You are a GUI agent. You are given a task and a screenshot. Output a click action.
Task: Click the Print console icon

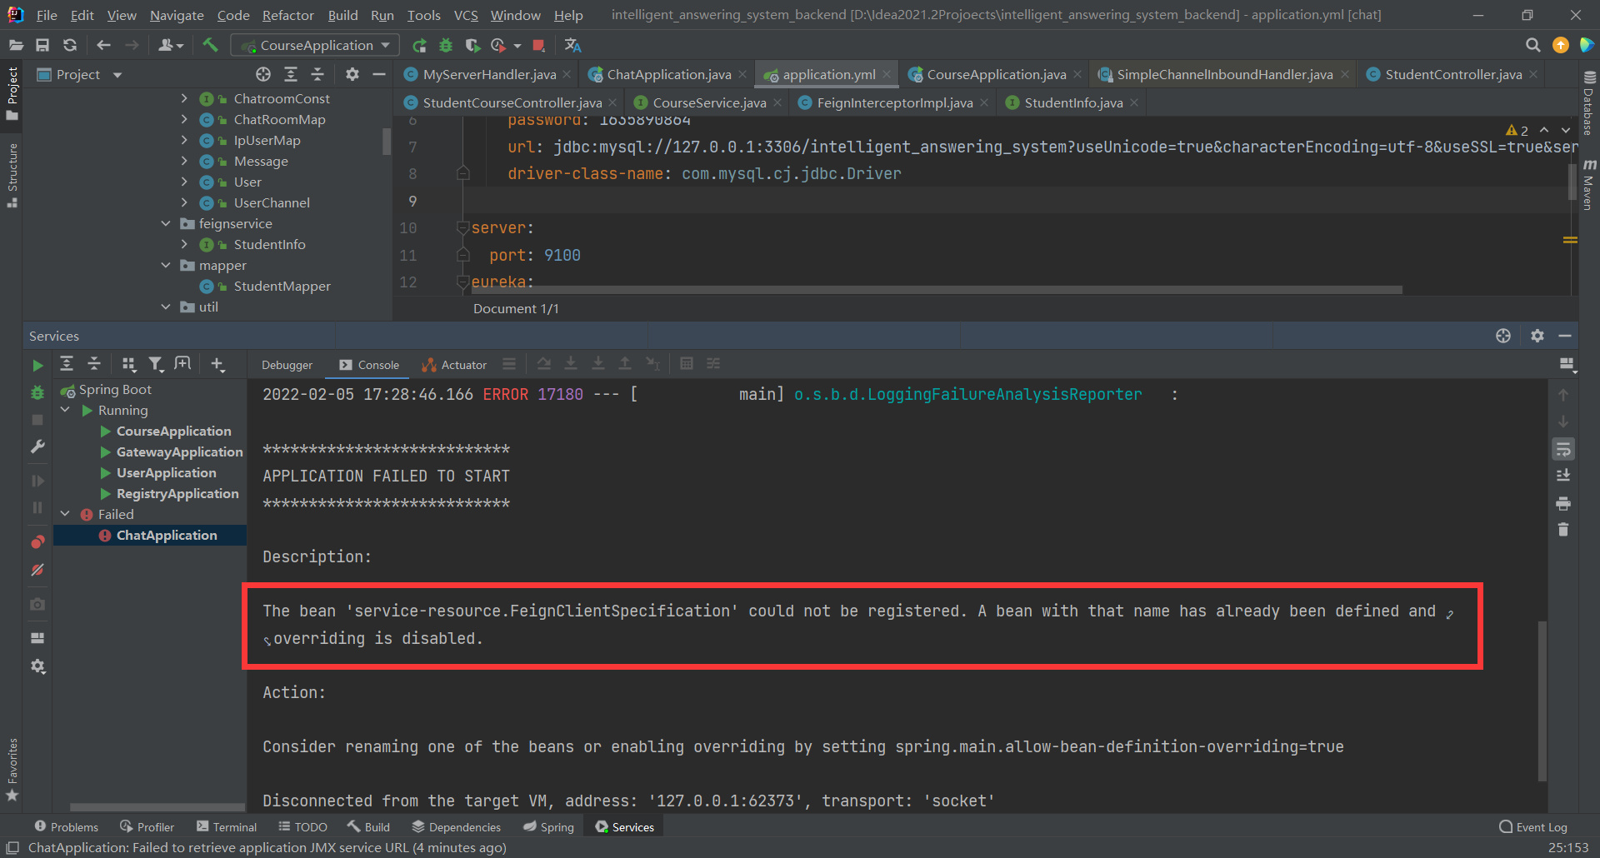pos(1563,503)
